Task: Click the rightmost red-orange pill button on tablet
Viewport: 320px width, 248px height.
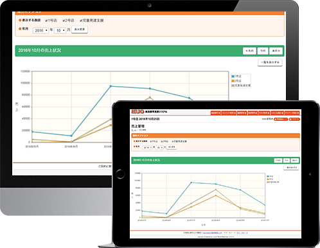Action: click(294, 119)
